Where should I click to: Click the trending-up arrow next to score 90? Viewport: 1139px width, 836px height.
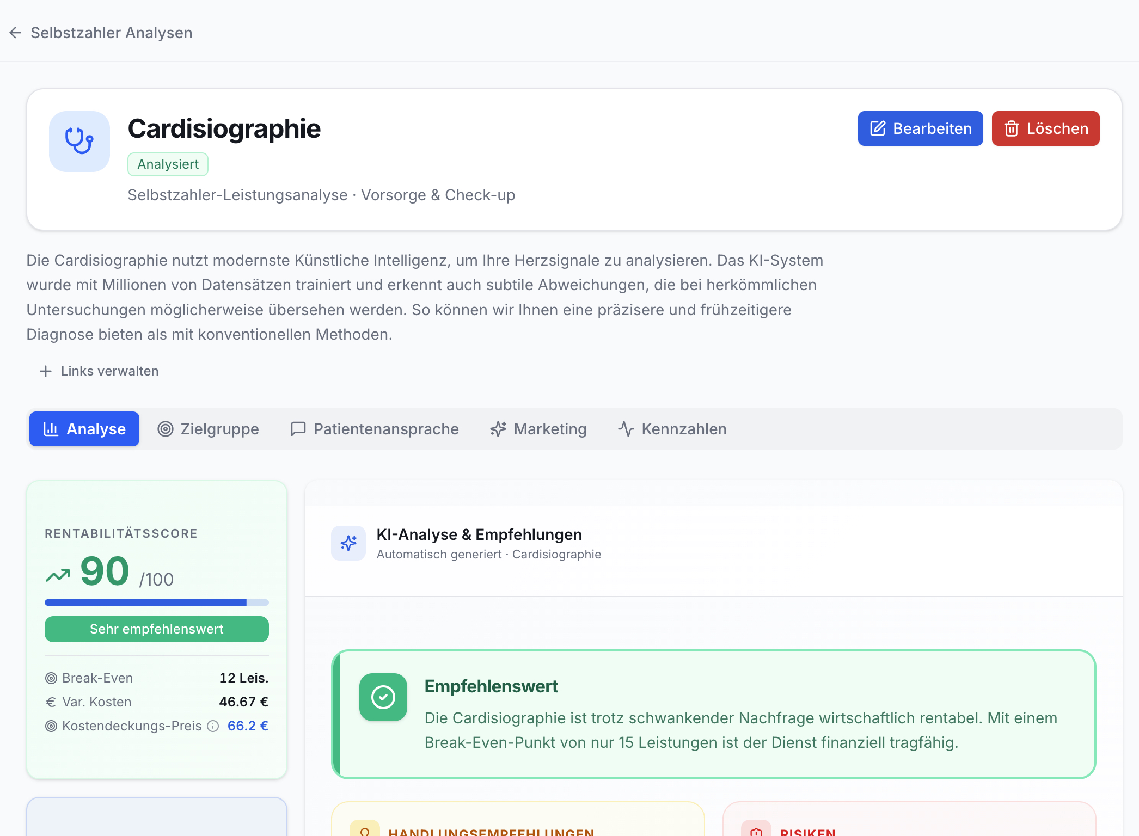click(58, 575)
